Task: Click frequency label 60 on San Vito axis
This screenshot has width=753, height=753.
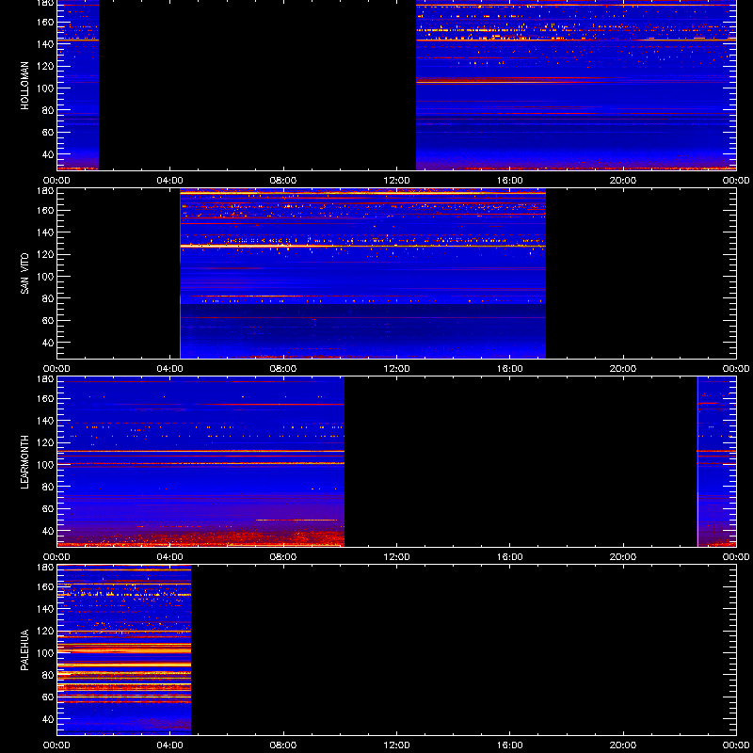Action: (49, 321)
